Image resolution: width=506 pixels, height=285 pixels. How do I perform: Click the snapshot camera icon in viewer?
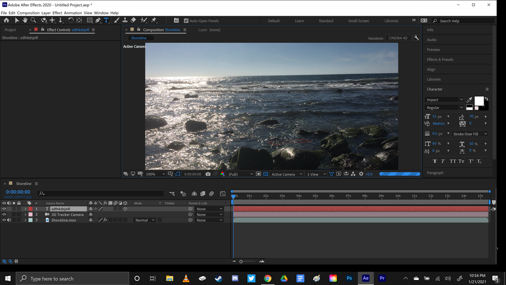pyautogui.click(x=208, y=174)
